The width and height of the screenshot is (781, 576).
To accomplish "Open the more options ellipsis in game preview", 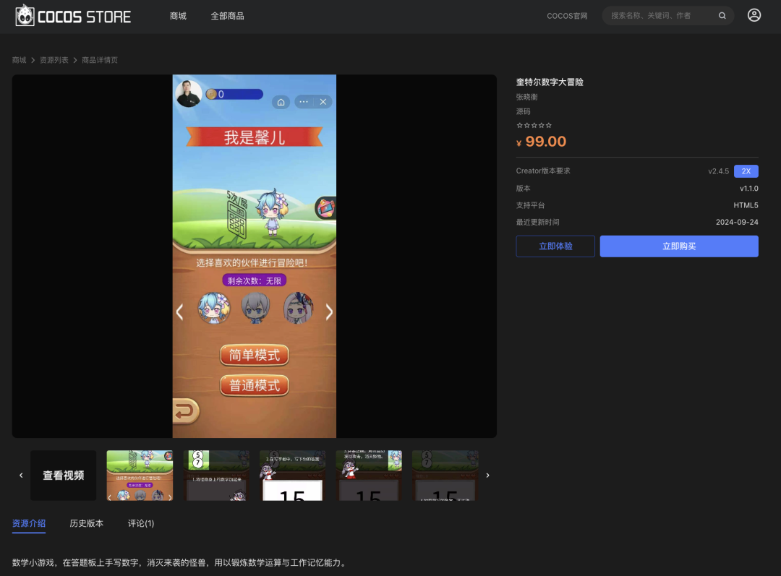I will [x=303, y=102].
